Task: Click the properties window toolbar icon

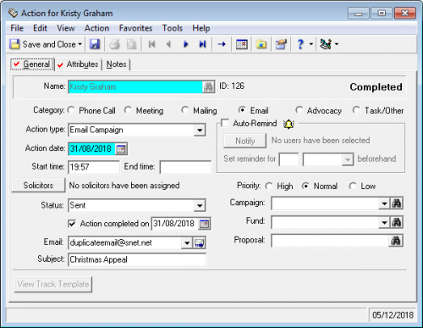Action: tap(281, 44)
